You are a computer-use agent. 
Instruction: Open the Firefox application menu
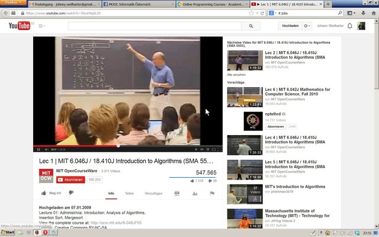click(x=13, y=2)
